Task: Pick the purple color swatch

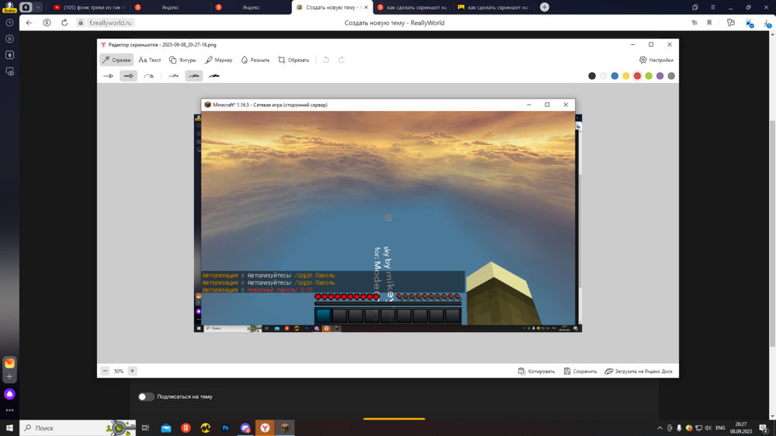Action: click(x=660, y=76)
